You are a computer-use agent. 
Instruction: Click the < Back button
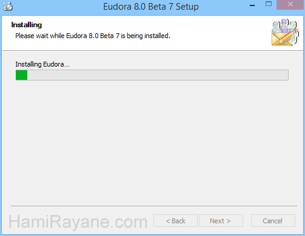[175, 221]
